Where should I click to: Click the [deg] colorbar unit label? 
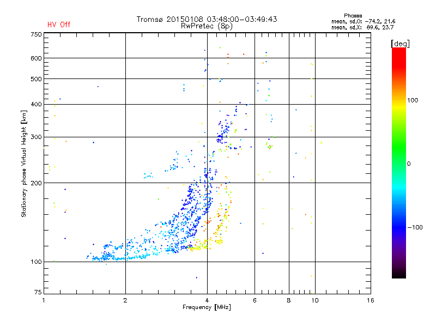click(x=400, y=44)
